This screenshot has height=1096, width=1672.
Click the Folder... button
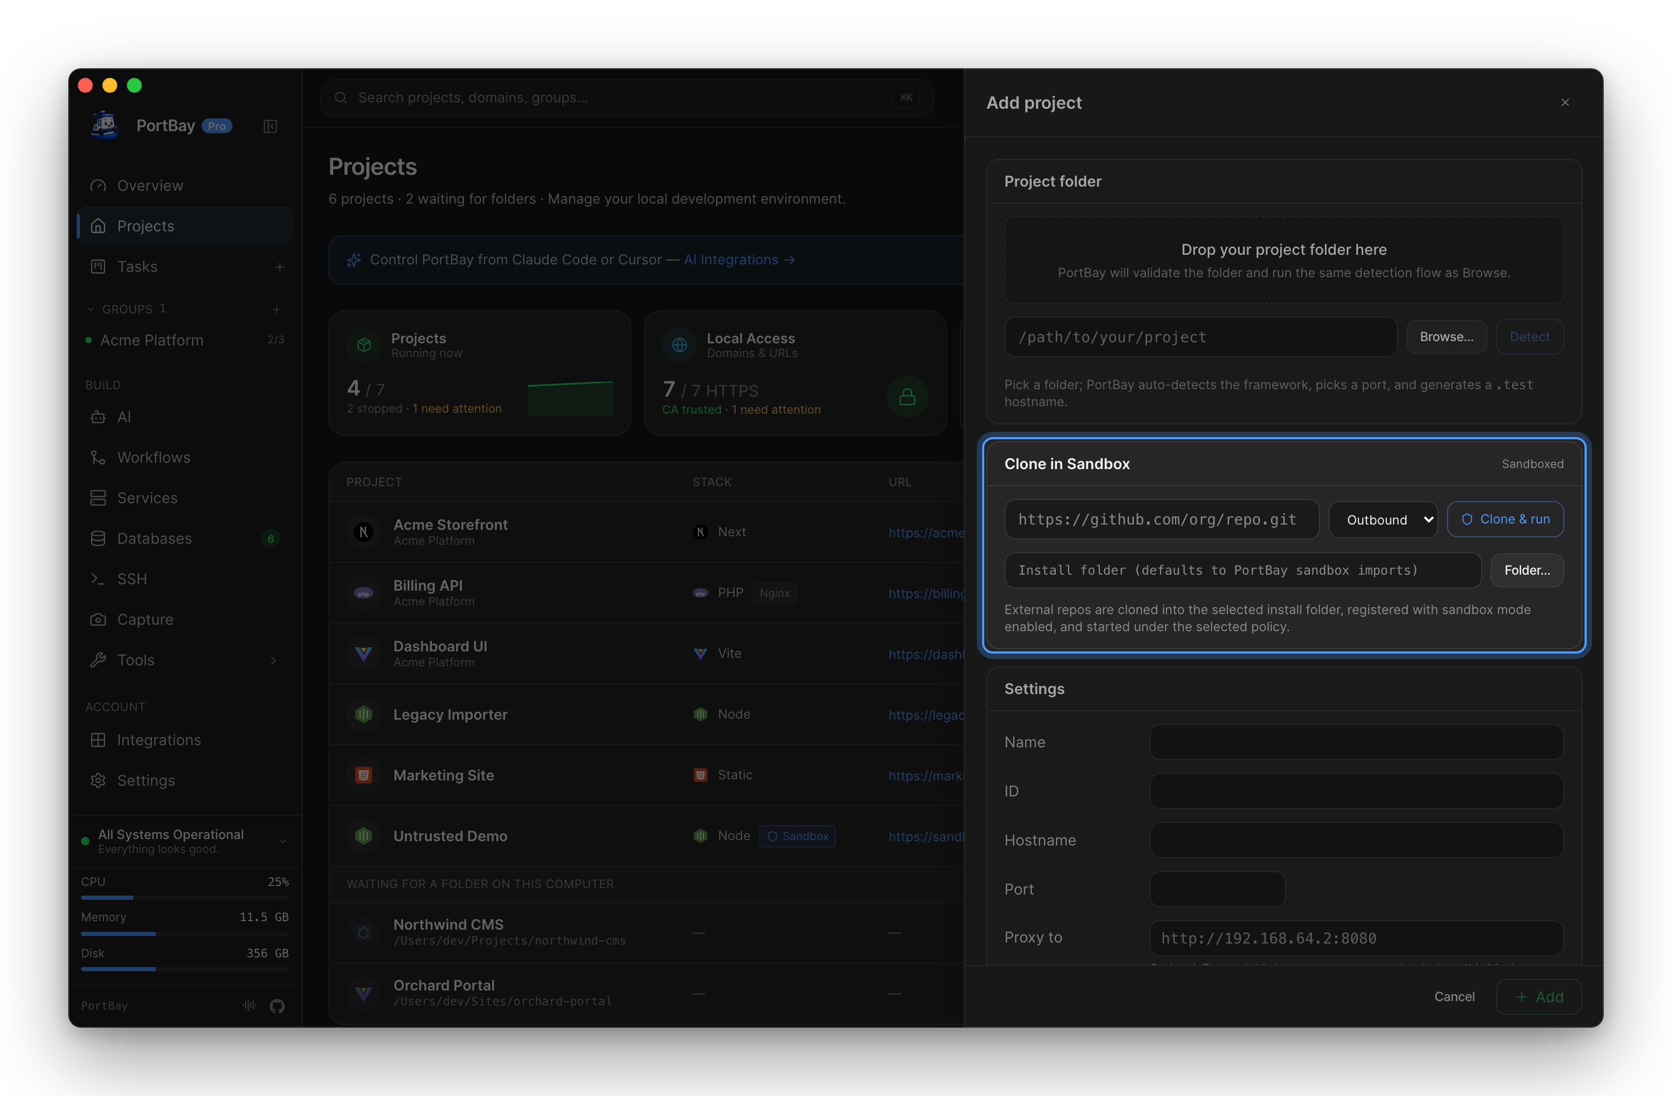tap(1526, 570)
